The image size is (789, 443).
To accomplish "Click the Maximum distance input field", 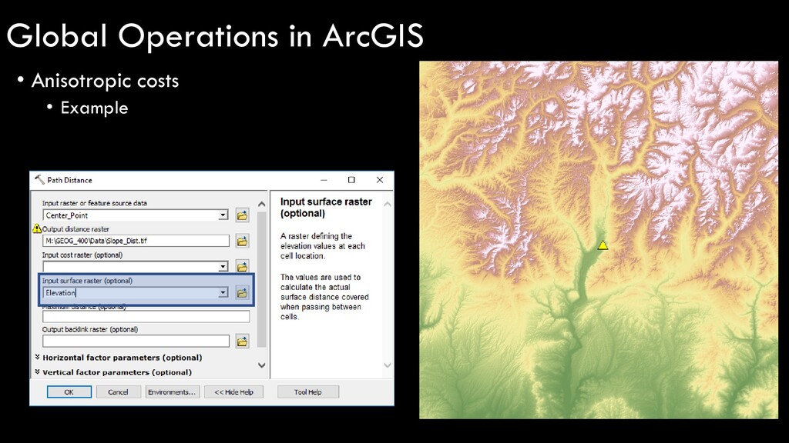I will tap(146, 316).
